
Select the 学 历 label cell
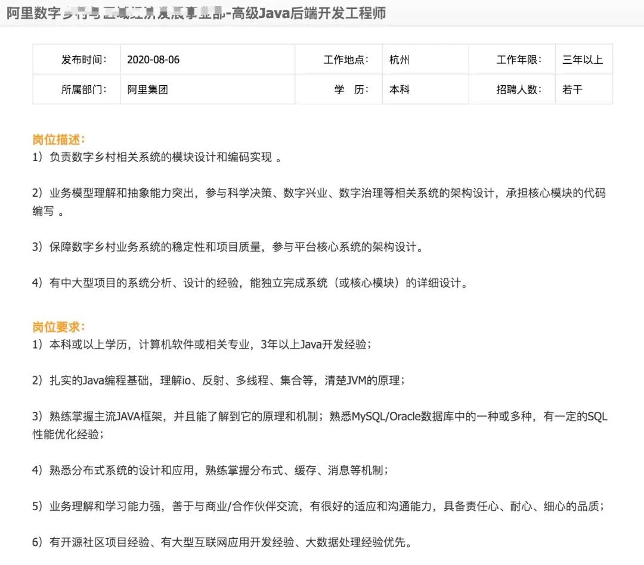(x=339, y=89)
